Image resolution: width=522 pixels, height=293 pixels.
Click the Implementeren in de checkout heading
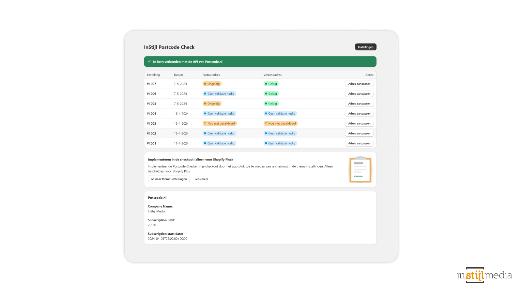(190, 160)
